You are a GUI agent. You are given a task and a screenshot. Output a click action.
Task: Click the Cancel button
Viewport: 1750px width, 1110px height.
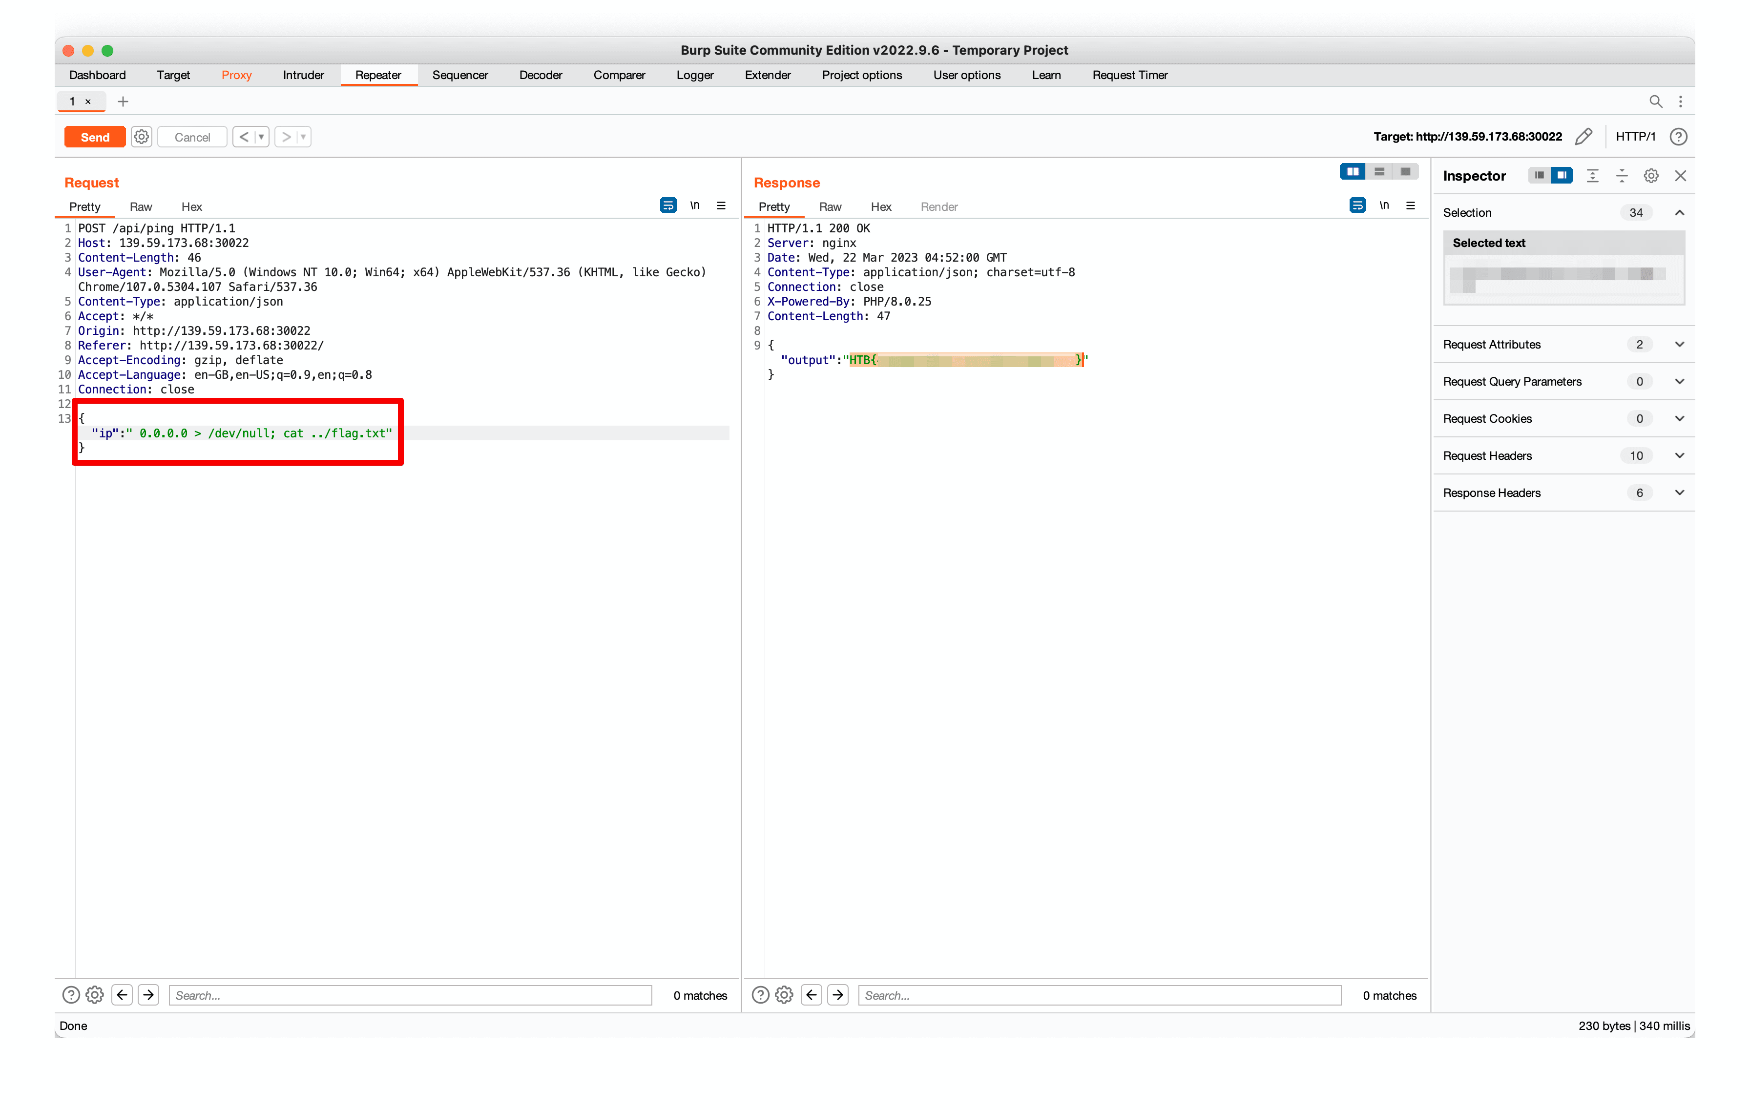click(x=192, y=137)
